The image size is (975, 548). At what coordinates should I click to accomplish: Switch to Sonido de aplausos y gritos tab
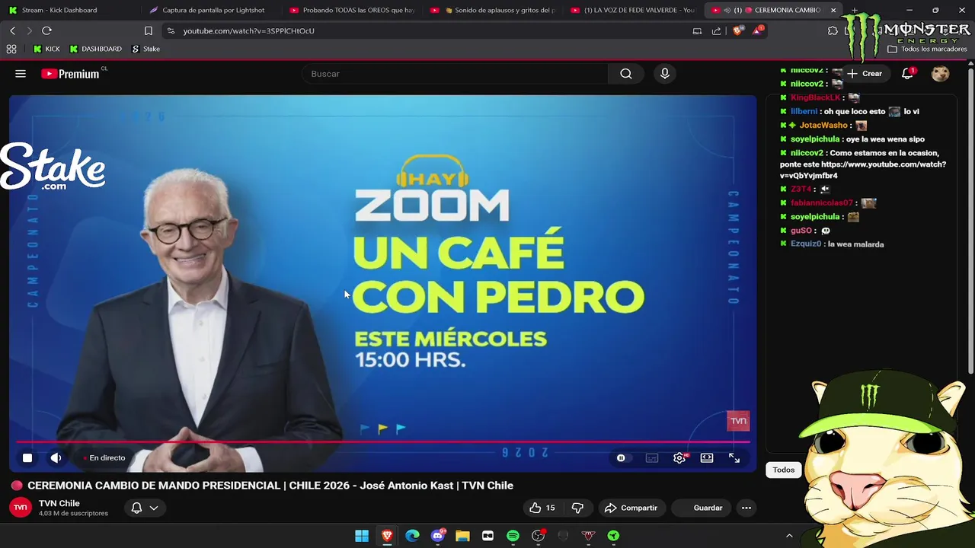click(492, 10)
